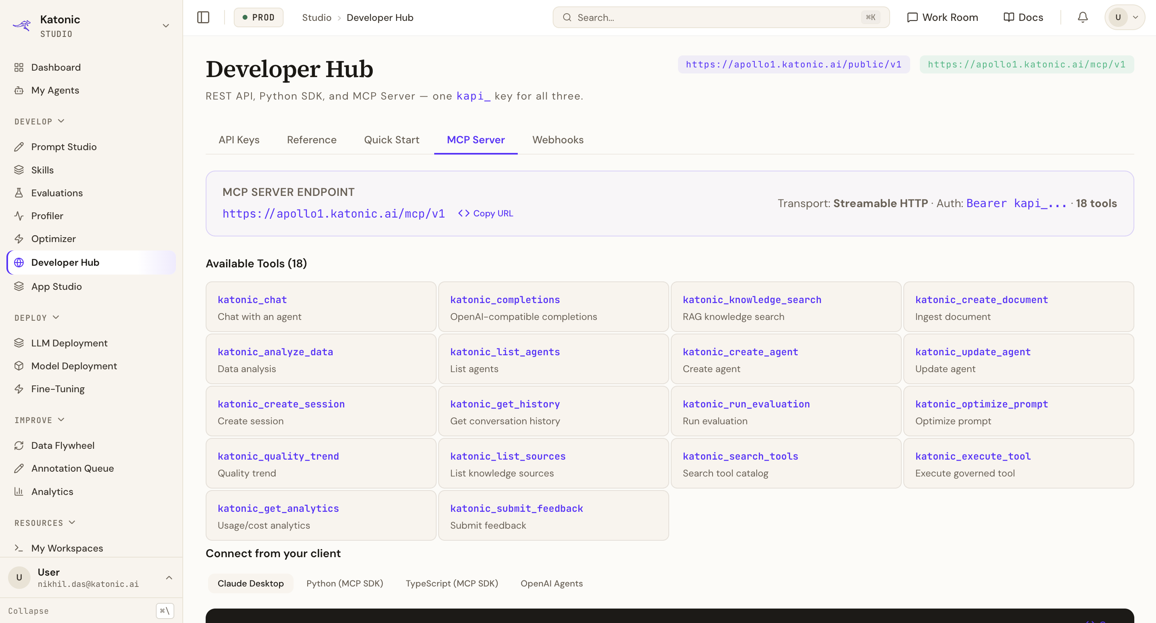Select the OpenAI Agents client tab
1156x623 pixels.
point(551,584)
